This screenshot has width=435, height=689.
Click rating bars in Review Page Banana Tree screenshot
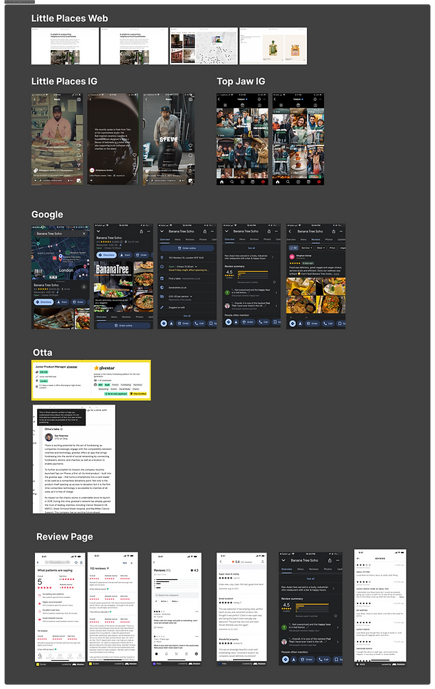point(312,607)
